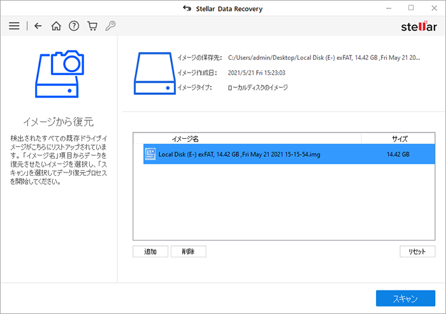Screen dimensions: 446x314
Task: Click the large drive icon near image details
Action: pos(154,73)
